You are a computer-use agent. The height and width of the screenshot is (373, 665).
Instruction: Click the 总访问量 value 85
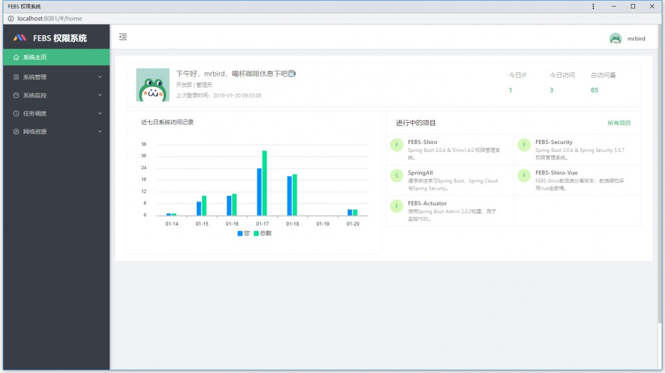coord(594,90)
